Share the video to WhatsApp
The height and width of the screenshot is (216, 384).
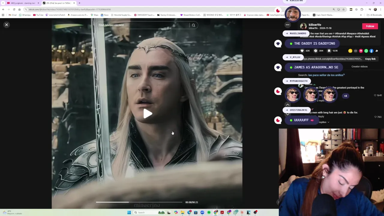(x=366, y=51)
